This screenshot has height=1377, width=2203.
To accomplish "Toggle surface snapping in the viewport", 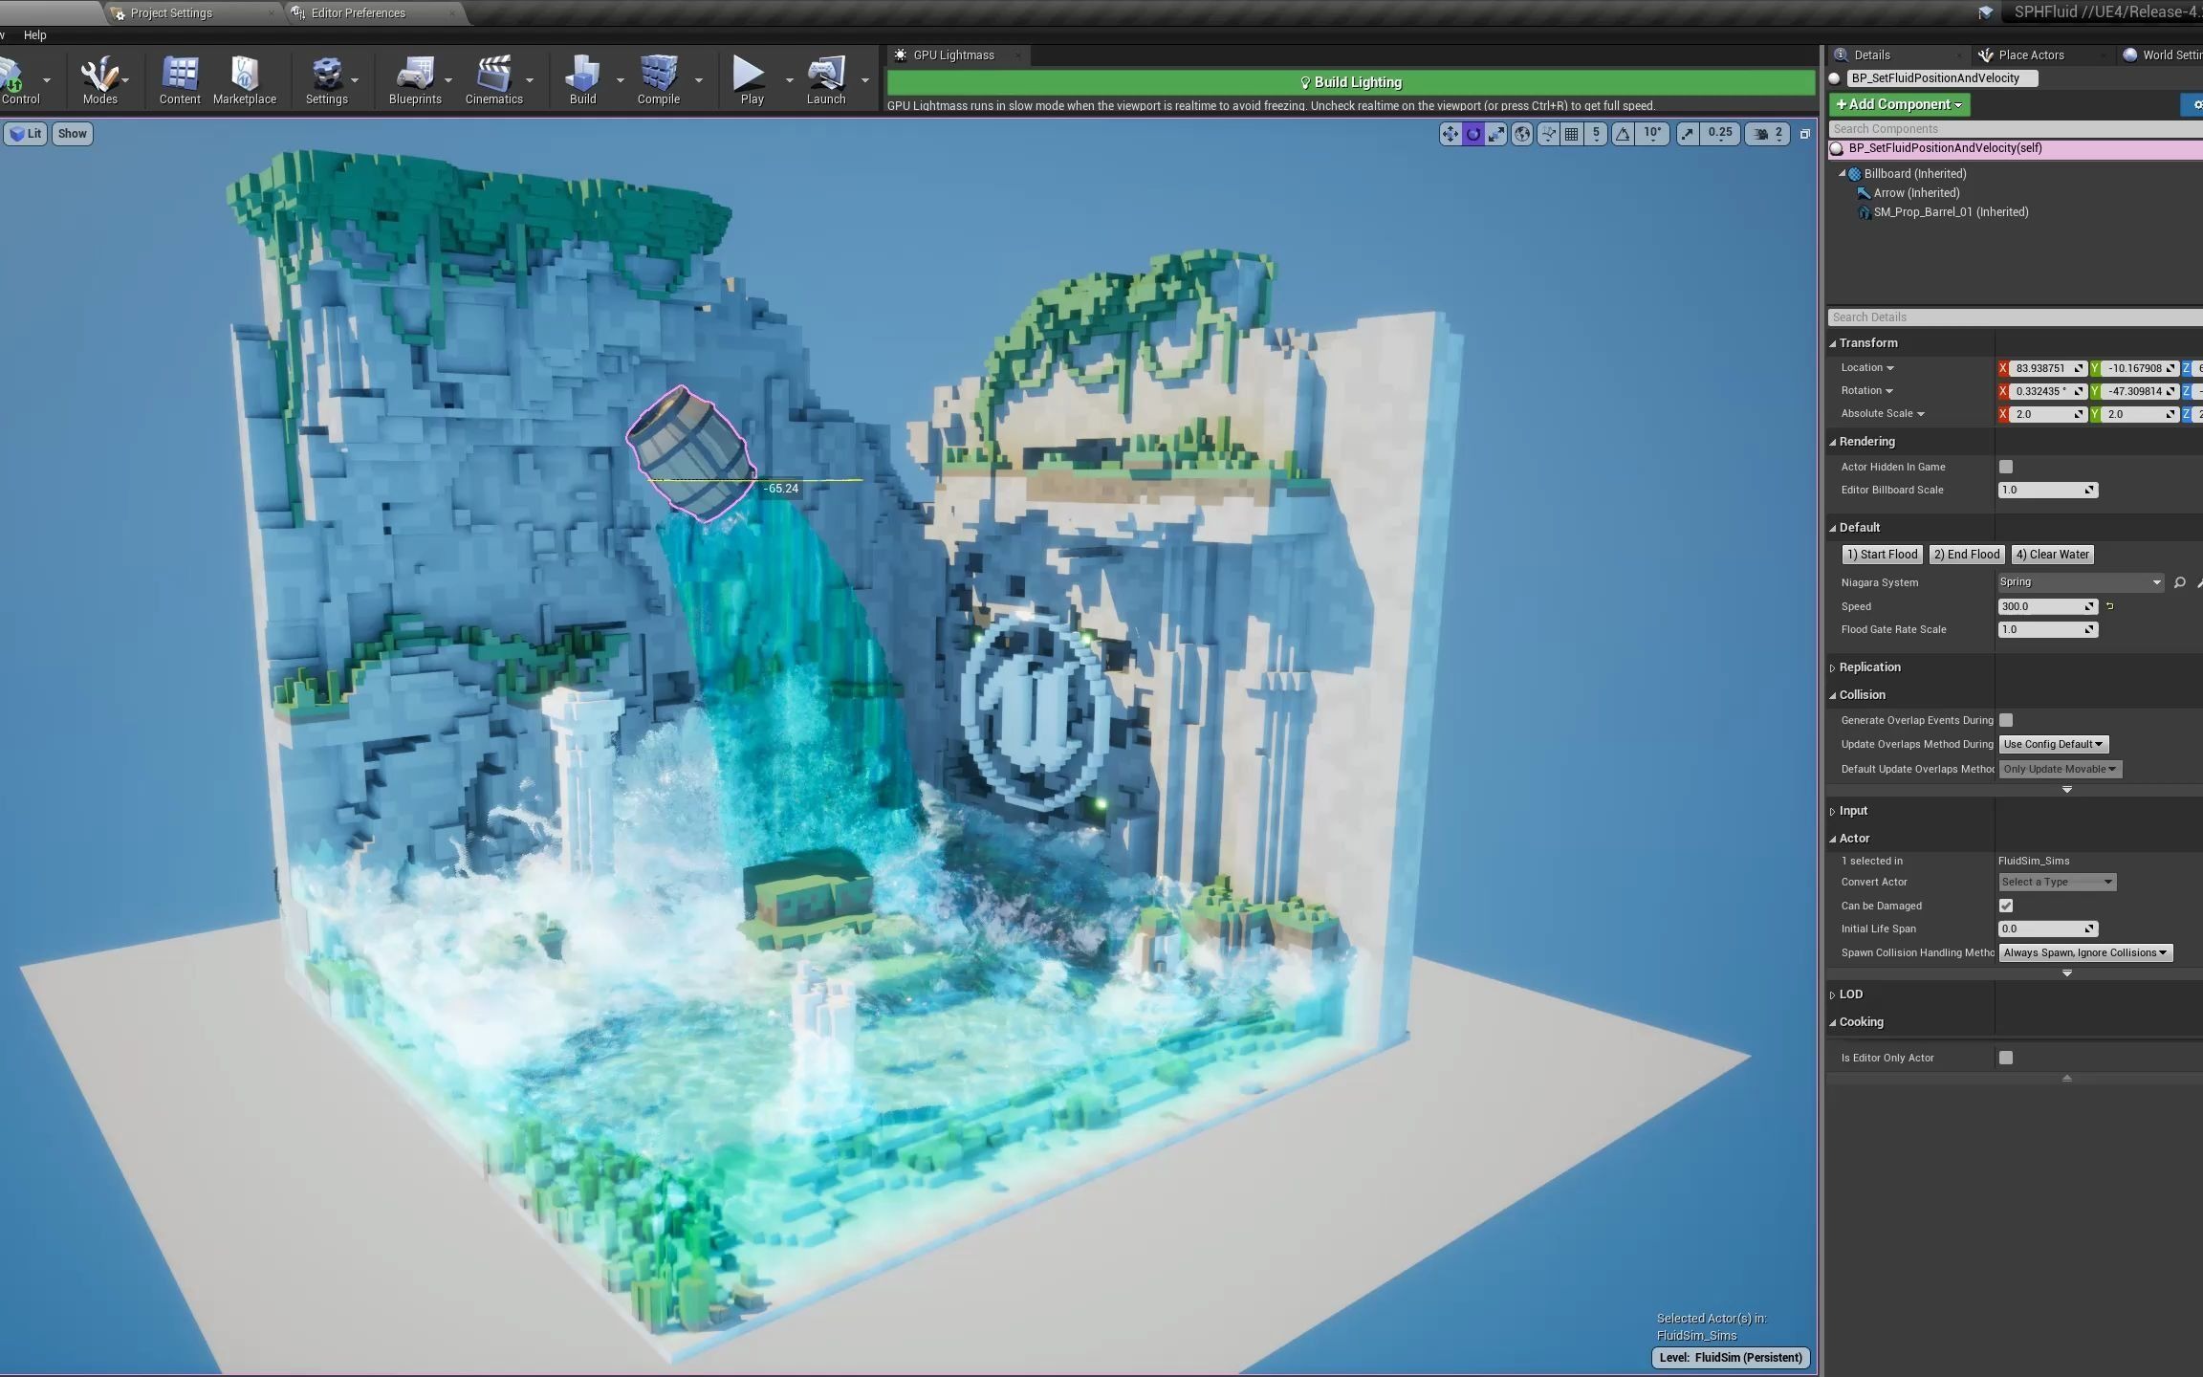I will point(1547,134).
